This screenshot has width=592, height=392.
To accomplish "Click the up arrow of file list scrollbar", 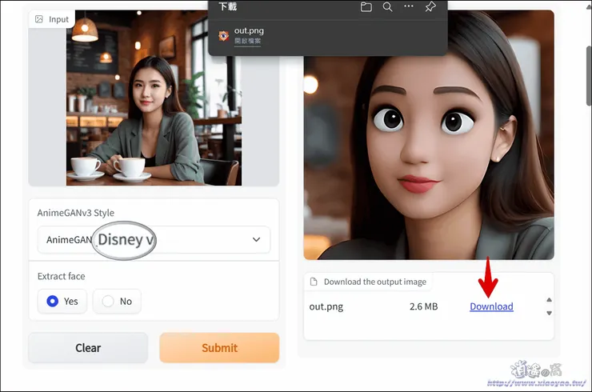I will 550,300.
